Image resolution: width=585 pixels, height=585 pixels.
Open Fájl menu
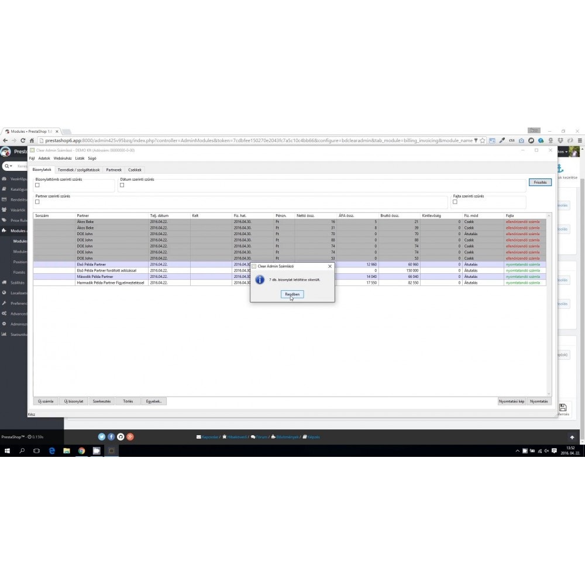(32, 158)
